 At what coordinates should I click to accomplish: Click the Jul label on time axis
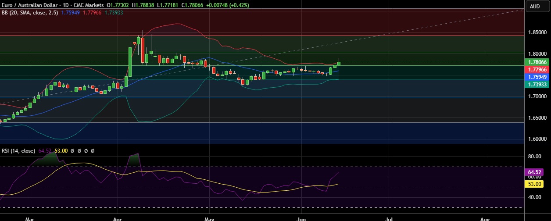pos(389,218)
